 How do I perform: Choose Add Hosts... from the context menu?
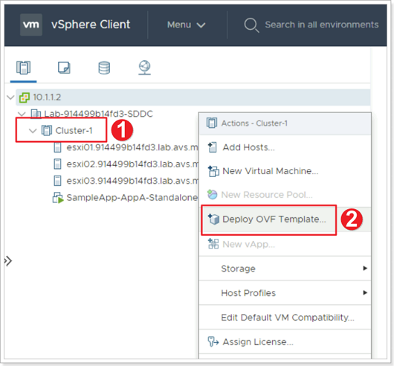pyautogui.click(x=285, y=147)
